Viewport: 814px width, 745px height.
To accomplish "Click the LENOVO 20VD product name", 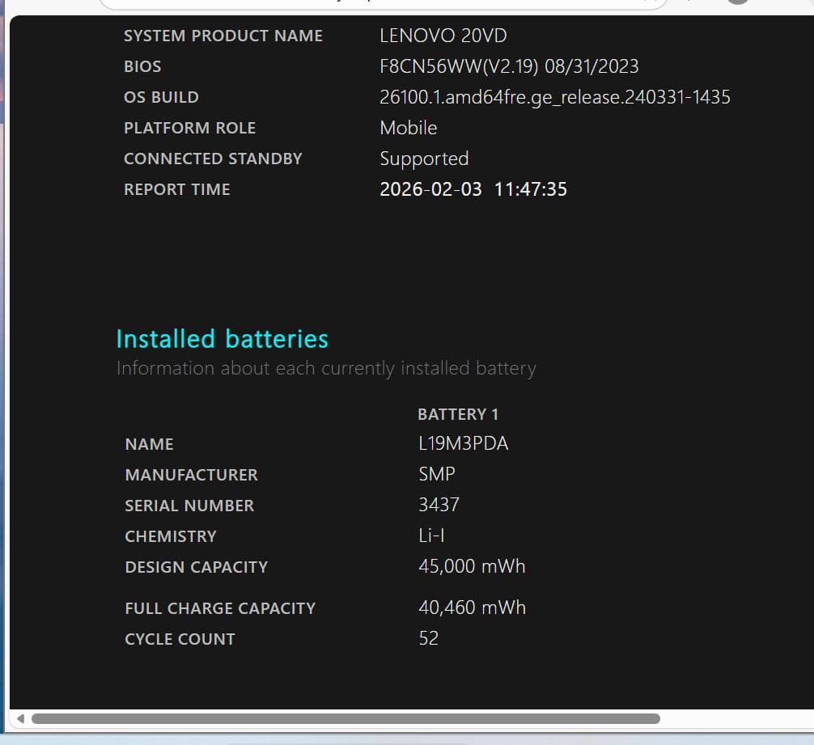I will pyautogui.click(x=443, y=36).
